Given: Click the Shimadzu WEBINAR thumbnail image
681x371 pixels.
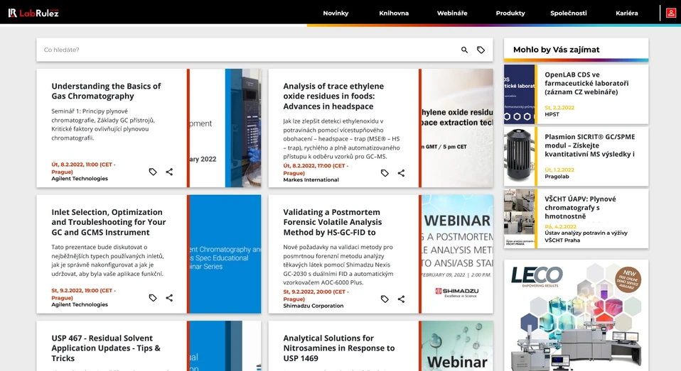Looking at the screenshot, I should tap(457, 254).
